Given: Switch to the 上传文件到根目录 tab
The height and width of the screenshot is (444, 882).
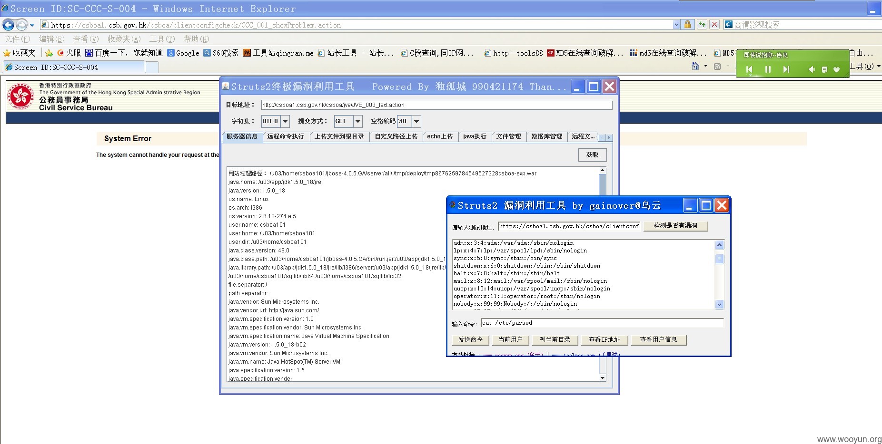Looking at the screenshot, I should (x=339, y=136).
